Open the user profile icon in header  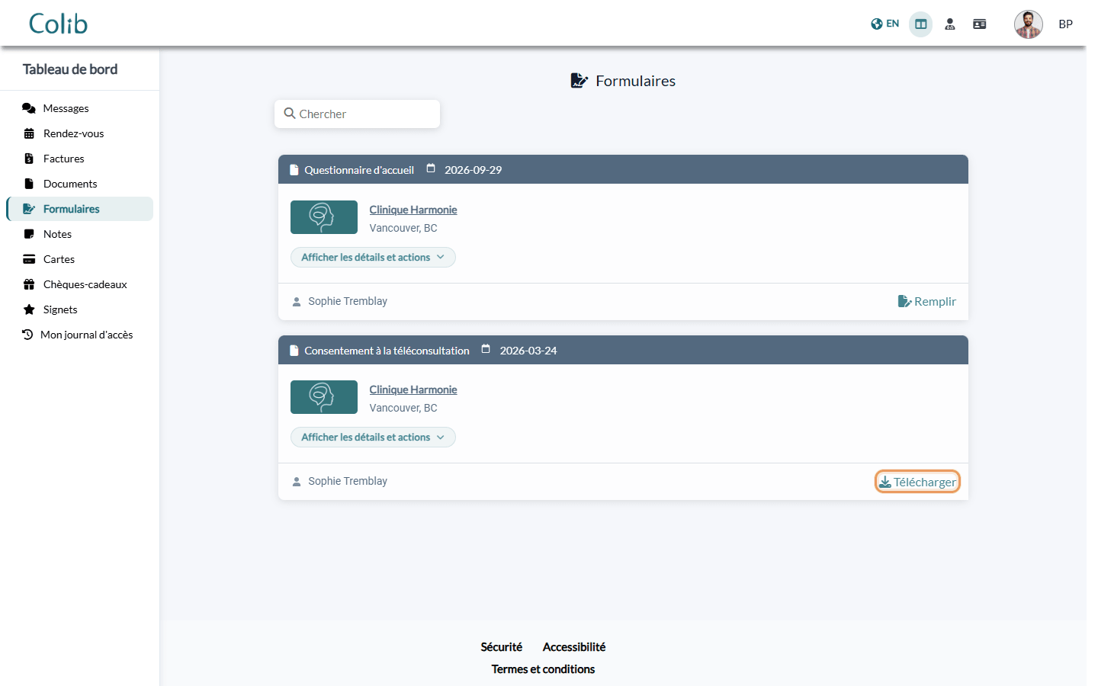click(950, 24)
